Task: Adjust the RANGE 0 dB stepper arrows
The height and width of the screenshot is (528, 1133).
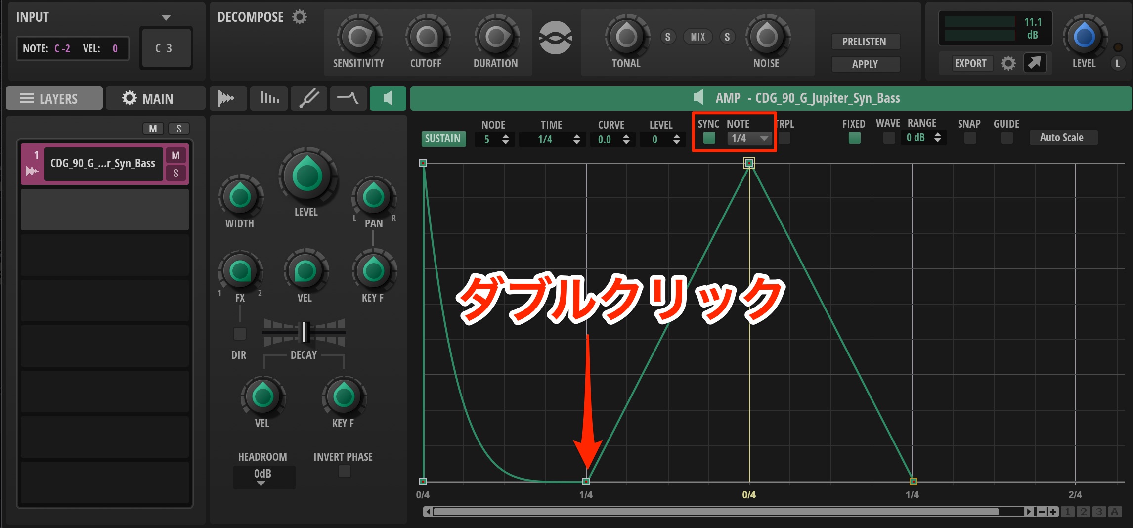Action: [x=937, y=138]
